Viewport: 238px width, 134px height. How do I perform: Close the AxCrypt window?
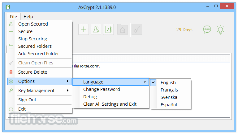pyautogui.click(x=227, y=6)
